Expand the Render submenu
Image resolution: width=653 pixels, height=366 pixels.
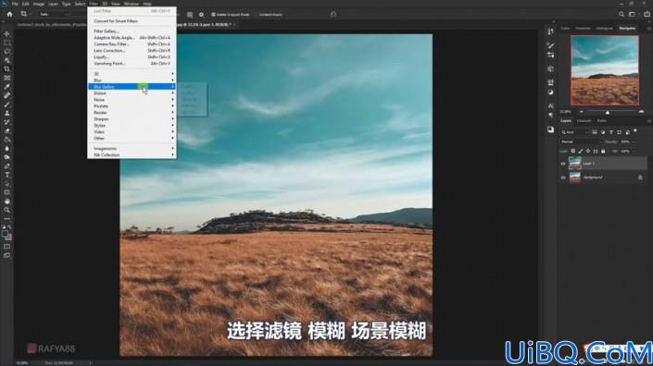point(132,113)
